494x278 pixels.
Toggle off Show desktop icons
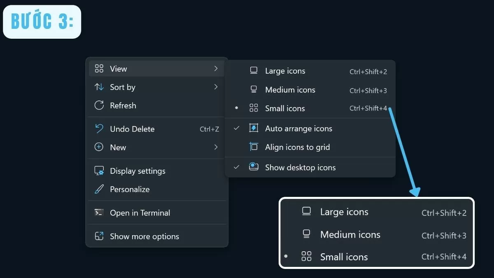[x=236, y=167]
